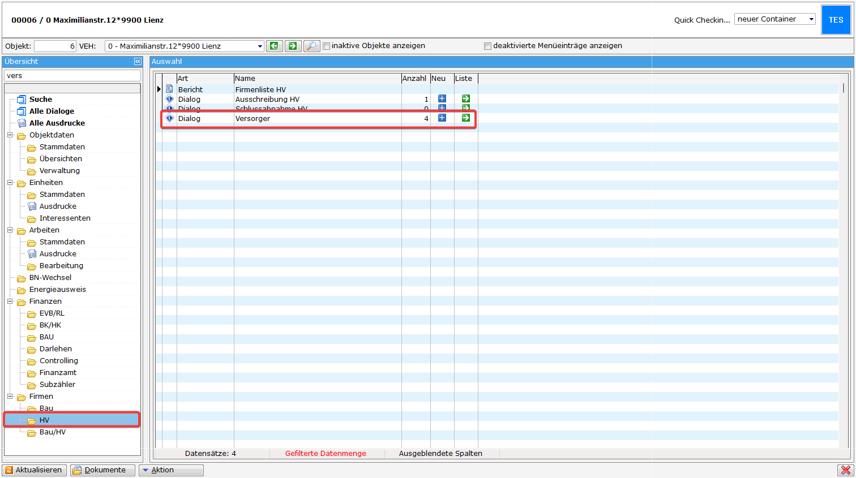Click the Objekt number input field
This screenshot has height=478, width=856.
coord(55,46)
